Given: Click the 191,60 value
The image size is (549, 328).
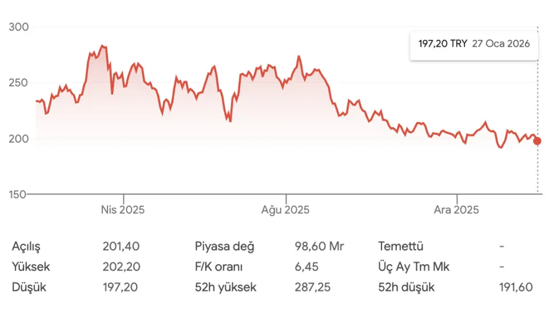Looking at the screenshot, I should (x=516, y=287).
